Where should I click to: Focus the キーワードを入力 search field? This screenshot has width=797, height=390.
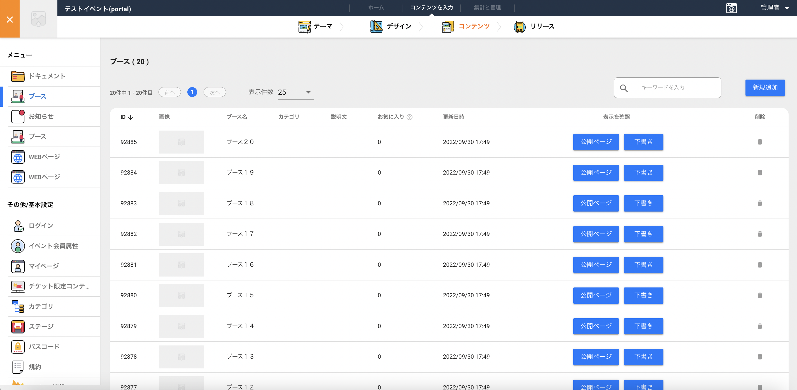point(667,88)
